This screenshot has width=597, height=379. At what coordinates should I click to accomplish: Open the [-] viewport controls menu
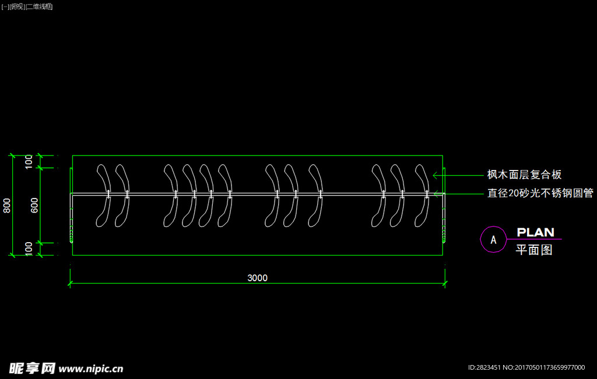point(5,7)
